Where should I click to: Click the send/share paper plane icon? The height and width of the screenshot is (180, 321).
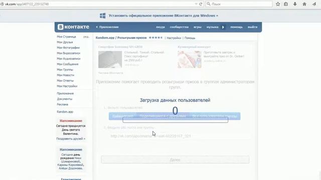click(x=314, y=4)
